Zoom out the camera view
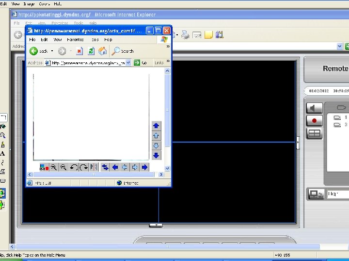Screen dimensions: 349x261 coord(63,167)
